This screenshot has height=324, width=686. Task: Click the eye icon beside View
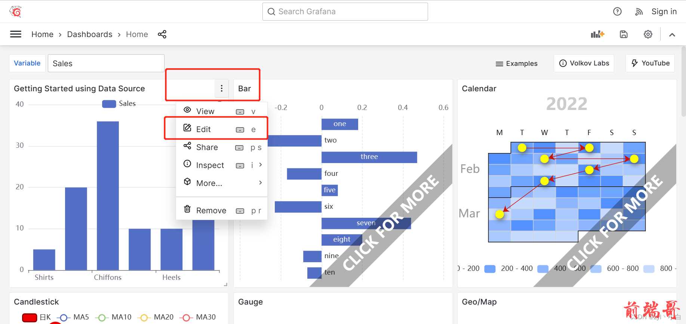coord(187,110)
